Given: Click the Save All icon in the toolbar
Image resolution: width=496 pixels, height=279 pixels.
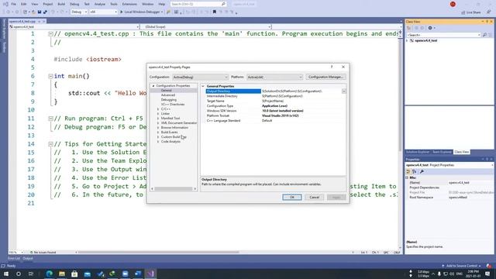Looking at the screenshot, I should (x=45, y=12).
